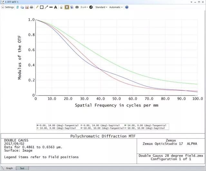206x171 pixels.
Task: Print the MTF graph
Action: [31, 7]
